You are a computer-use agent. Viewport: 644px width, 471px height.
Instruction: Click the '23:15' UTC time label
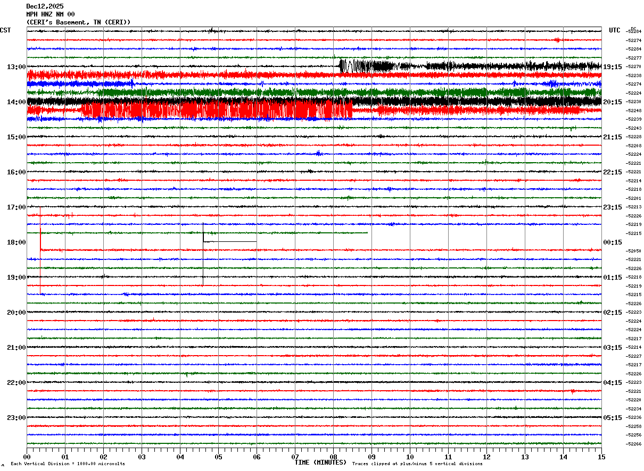coord(613,207)
